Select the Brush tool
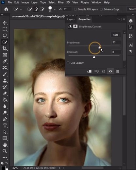 pos(5,74)
